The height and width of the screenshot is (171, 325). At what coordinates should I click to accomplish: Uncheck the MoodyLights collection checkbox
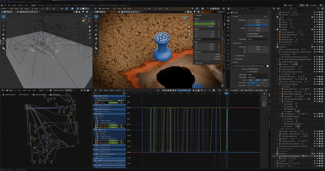point(312,29)
